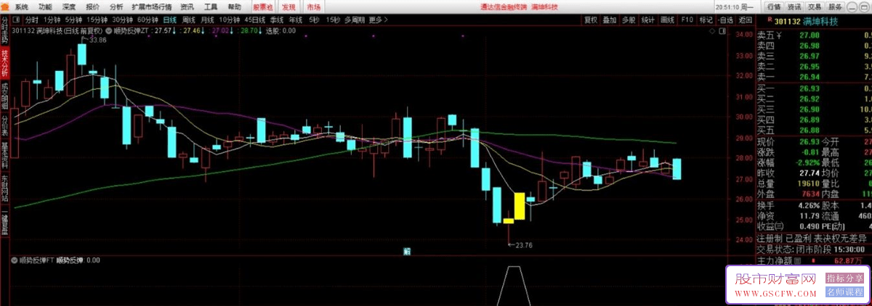Click the 资讯 button at top right

coord(794,6)
